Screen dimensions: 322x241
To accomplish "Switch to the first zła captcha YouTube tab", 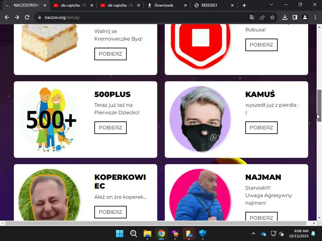I will pos(73,5).
